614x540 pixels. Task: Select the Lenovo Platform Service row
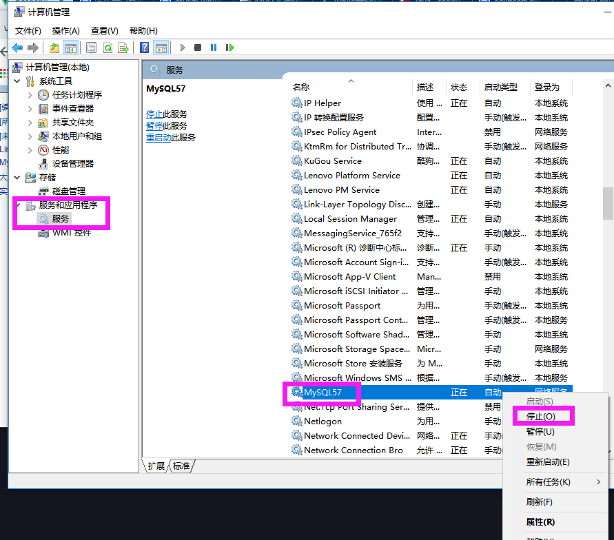tap(431, 176)
